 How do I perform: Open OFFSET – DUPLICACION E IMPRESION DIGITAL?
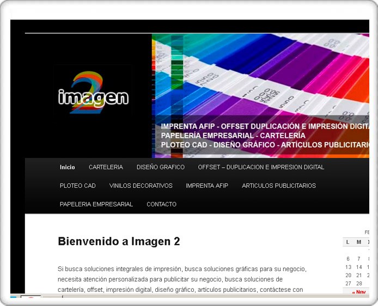[261, 167]
